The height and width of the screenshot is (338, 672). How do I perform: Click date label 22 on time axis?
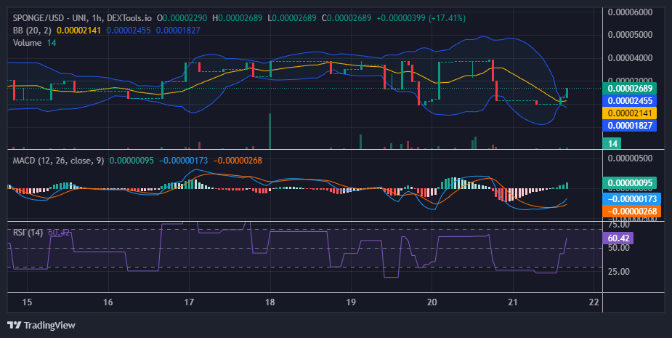pos(594,302)
